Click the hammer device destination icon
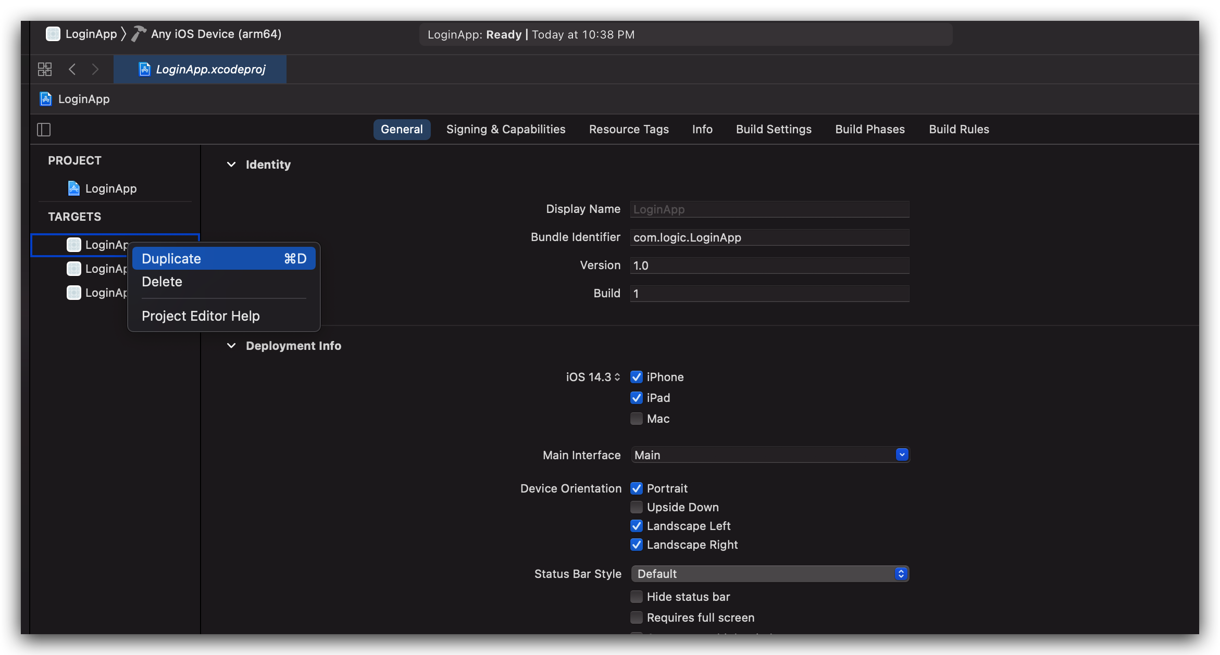The image size is (1220, 655). pos(139,34)
